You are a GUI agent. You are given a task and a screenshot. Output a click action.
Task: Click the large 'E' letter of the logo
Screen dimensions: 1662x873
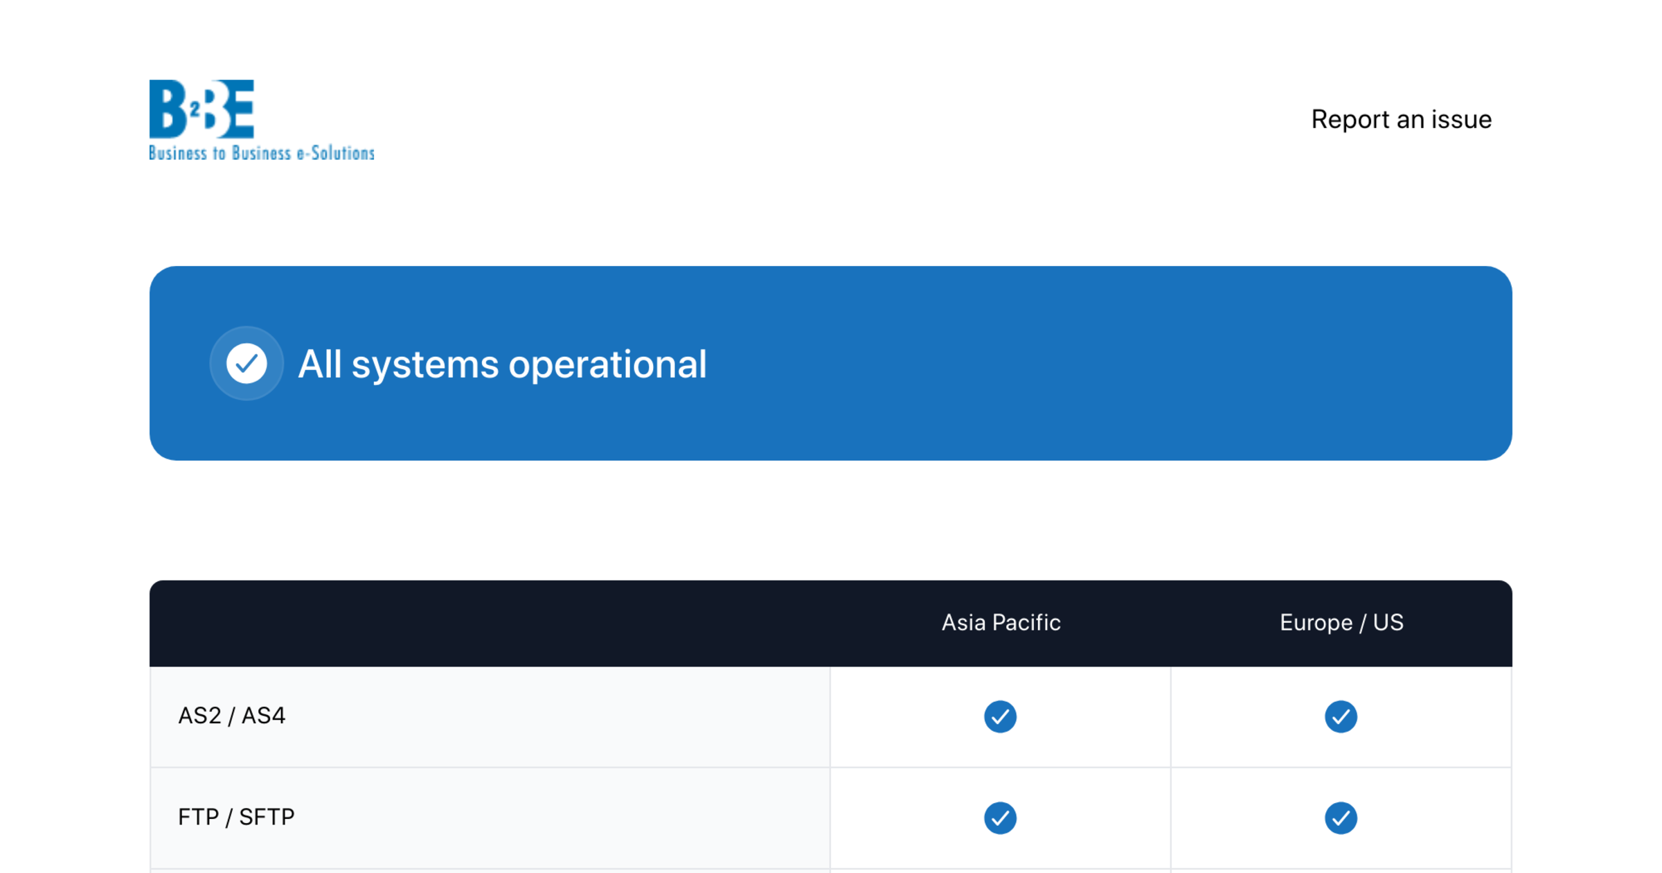[239, 109]
